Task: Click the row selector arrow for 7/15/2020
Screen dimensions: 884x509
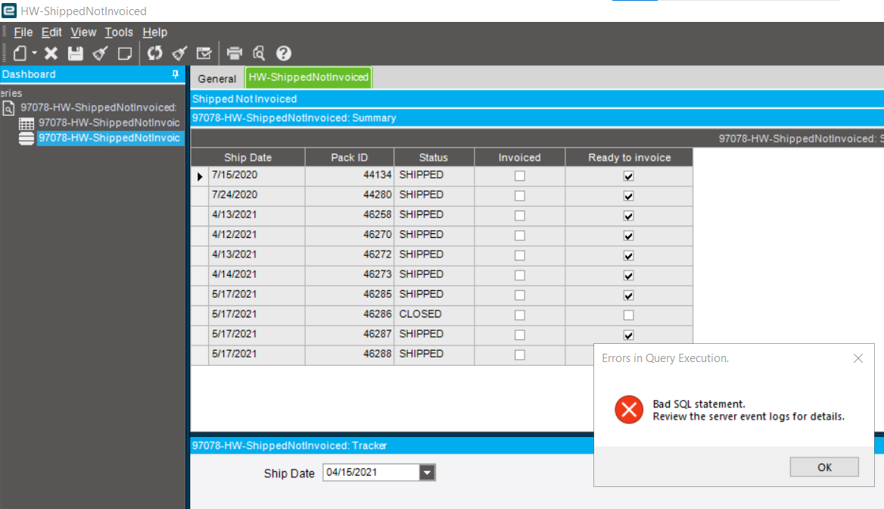Action: [x=200, y=176]
